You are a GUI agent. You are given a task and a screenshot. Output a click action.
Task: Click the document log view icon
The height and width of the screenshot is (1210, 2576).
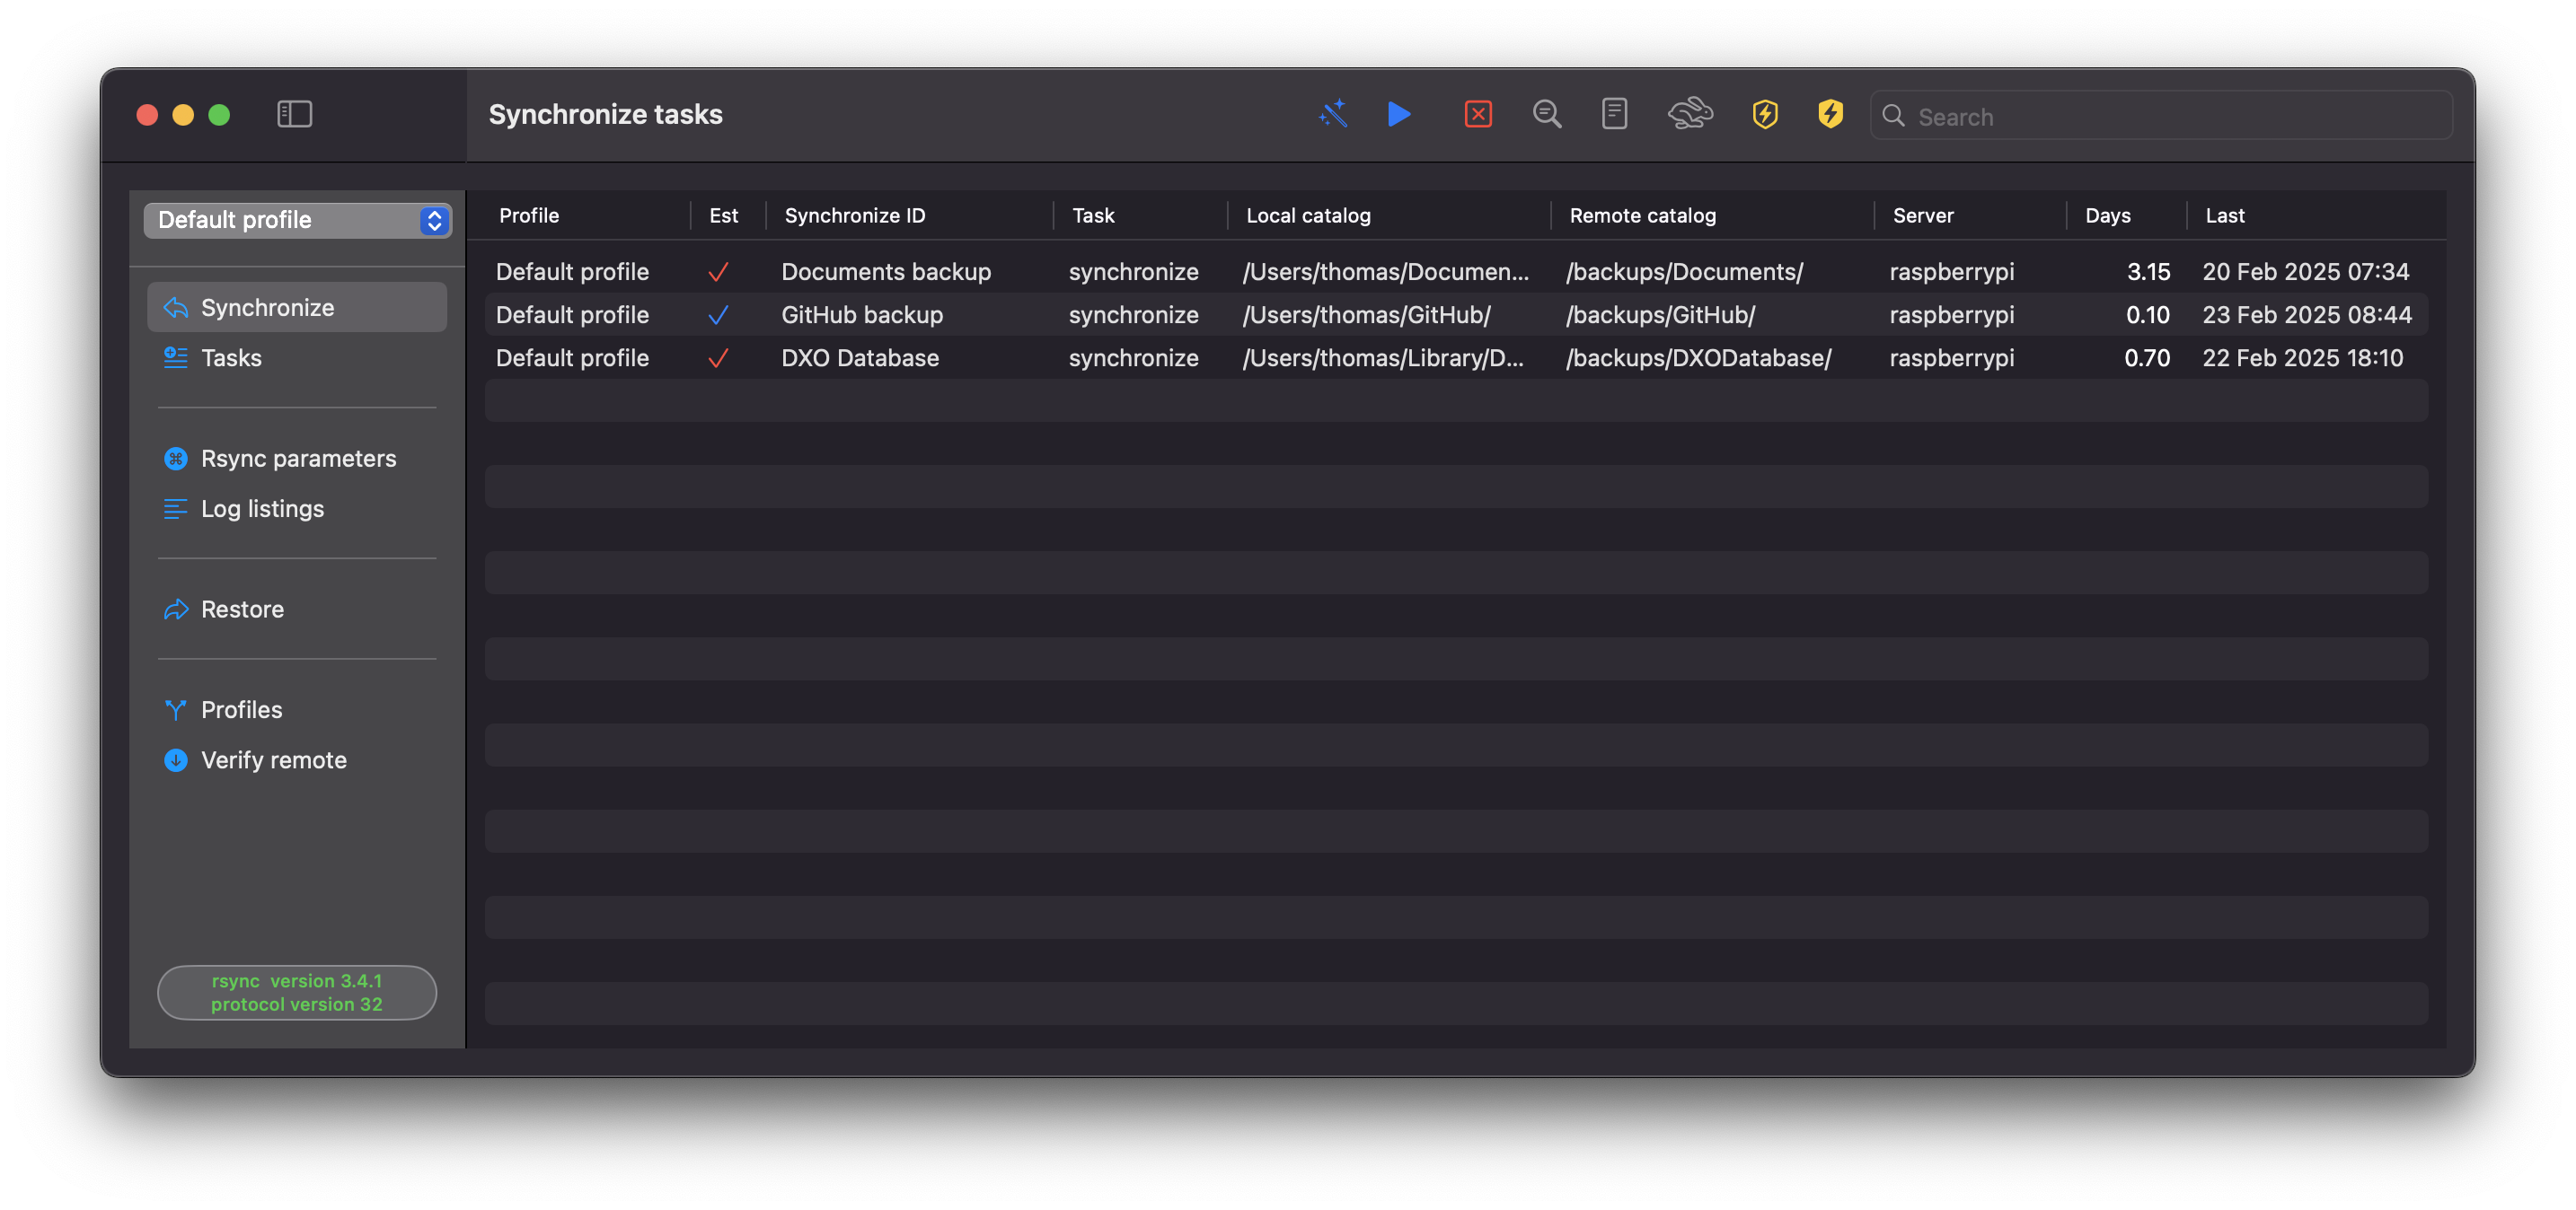(x=1614, y=114)
